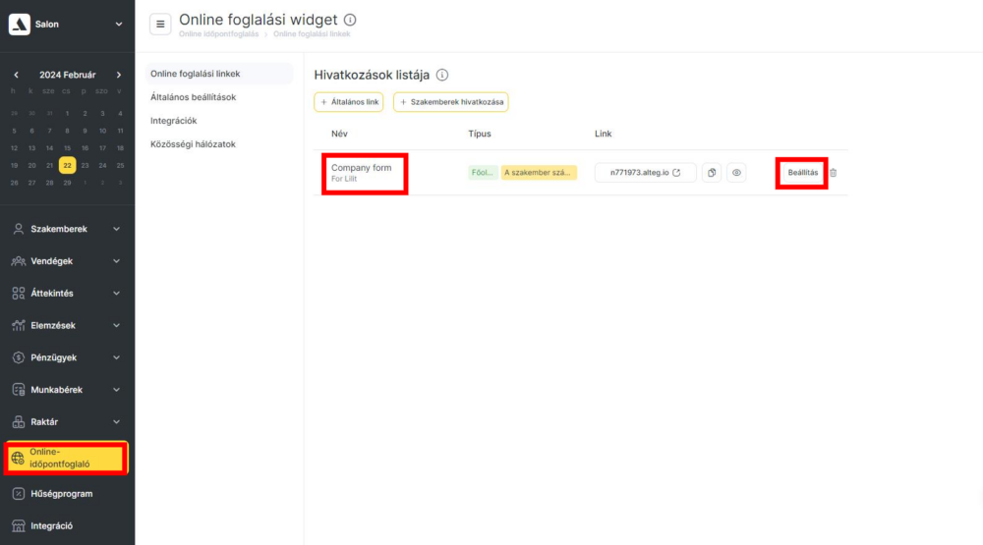Viewport: 983px width, 545px height.
Task: Preview the widget with the eye icon
Action: 736,173
